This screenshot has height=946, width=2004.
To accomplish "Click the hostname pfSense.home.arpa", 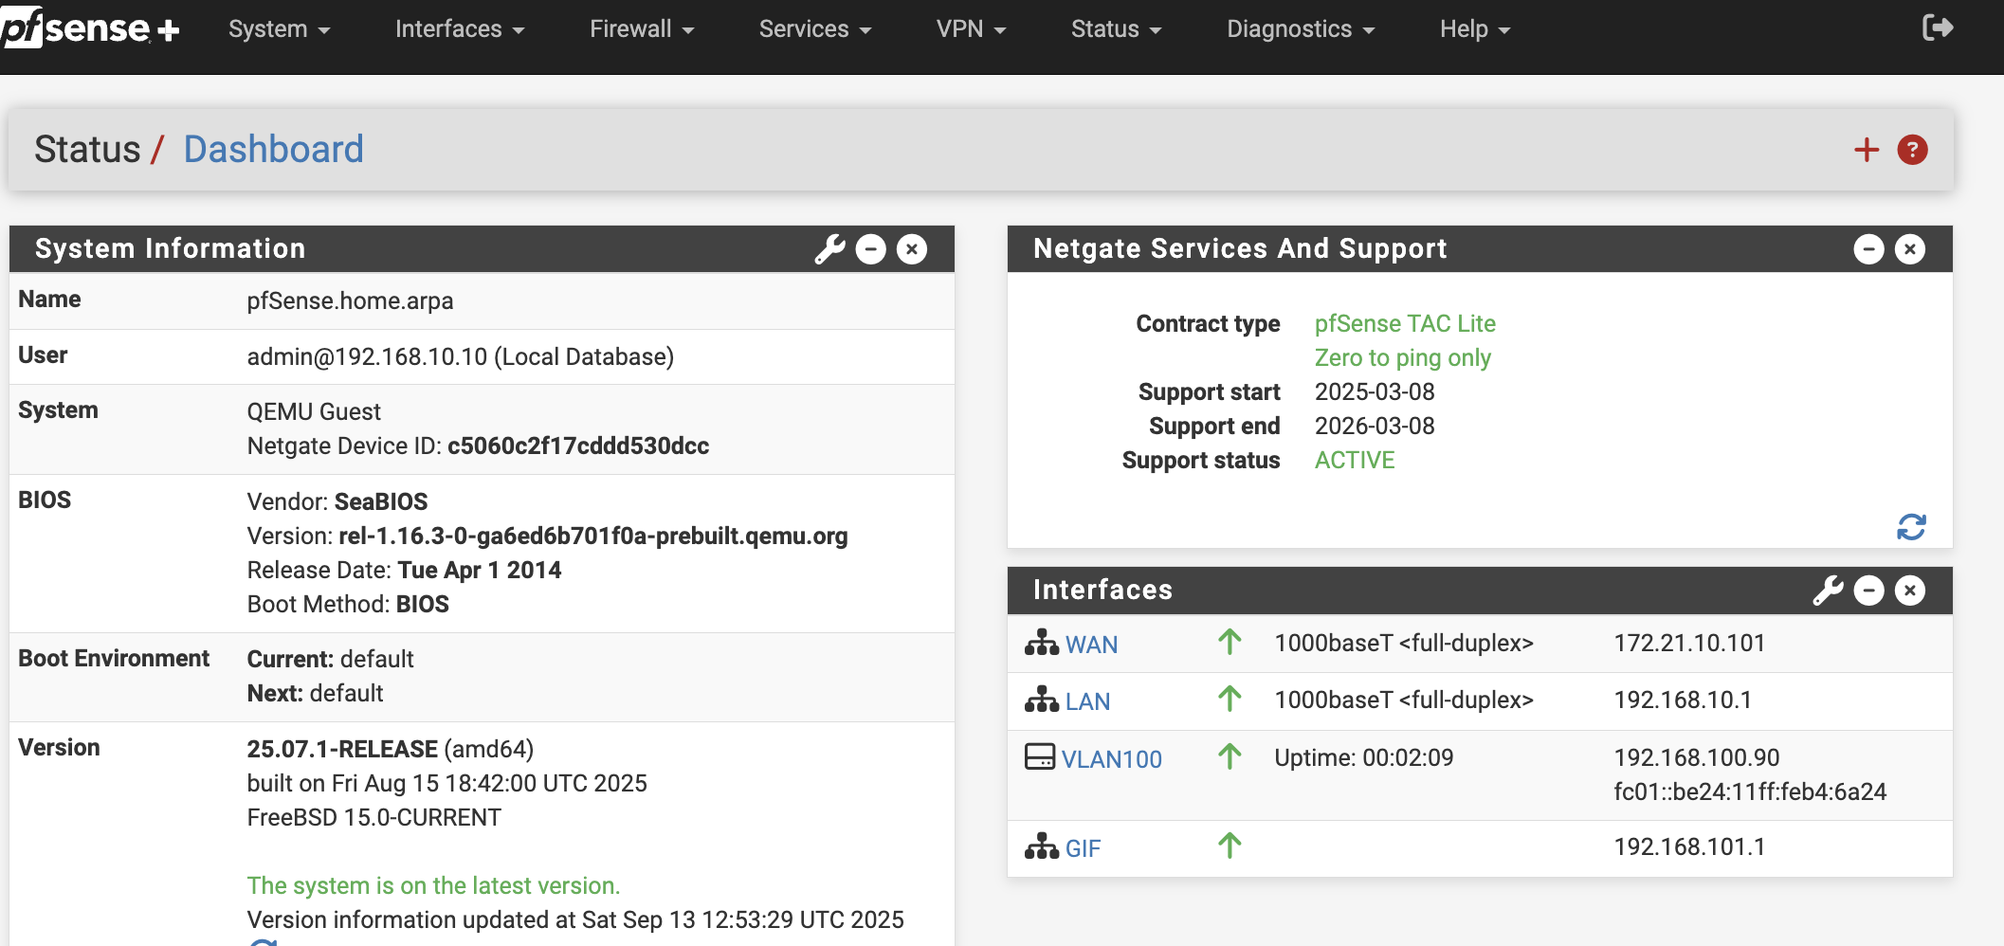I will point(350,301).
